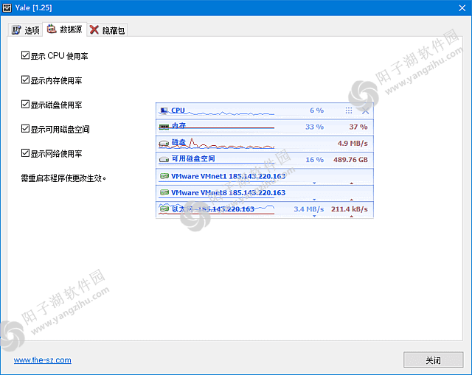Click the X icon in CPU preview row
The width and height of the screenshot is (472, 375).
[366, 111]
